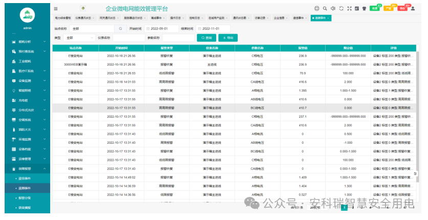Close the active 遥测事件 tab

coord(328,18)
